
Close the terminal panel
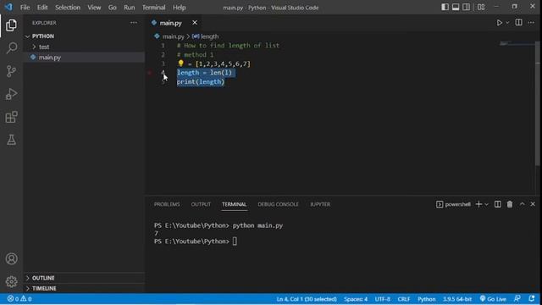coord(533,204)
